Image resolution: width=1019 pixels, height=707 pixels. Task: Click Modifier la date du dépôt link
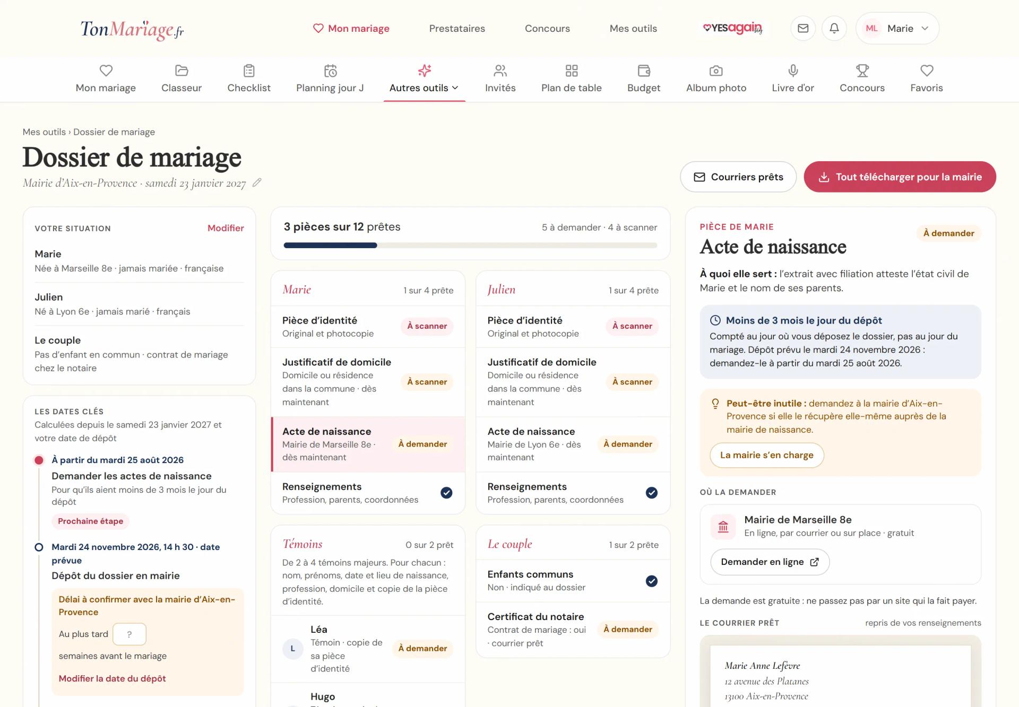[112, 678]
